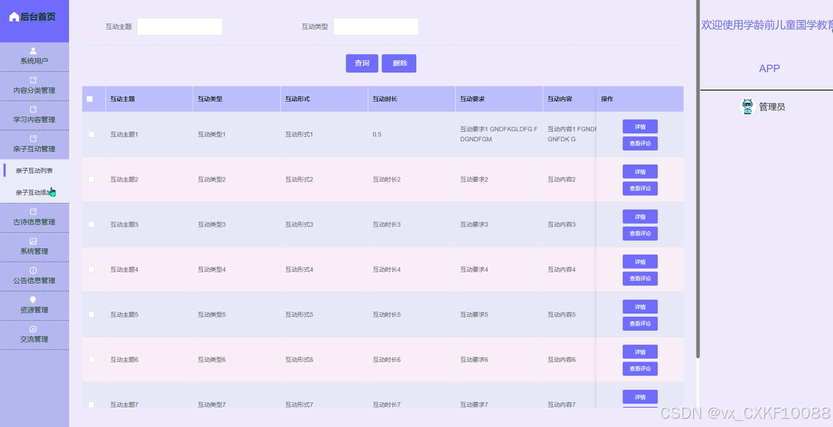
Task: Click 查看评论 for 互动主题1 row
Action: pyautogui.click(x=640, y=143)
